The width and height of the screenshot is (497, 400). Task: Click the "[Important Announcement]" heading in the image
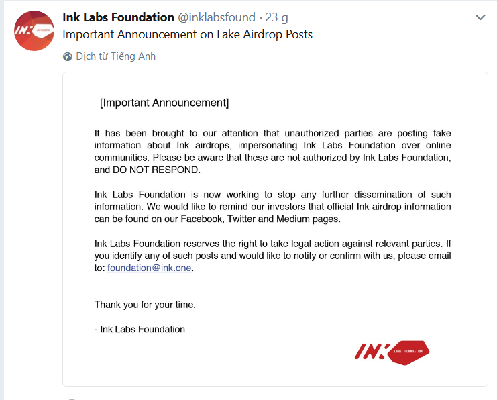(164, 103)
